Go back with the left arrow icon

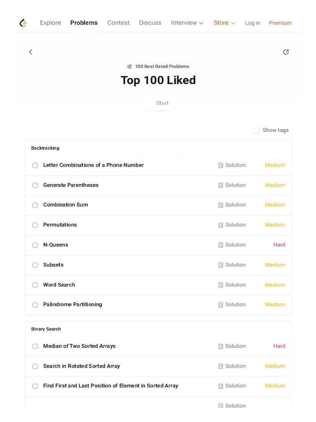click(30, 52)
